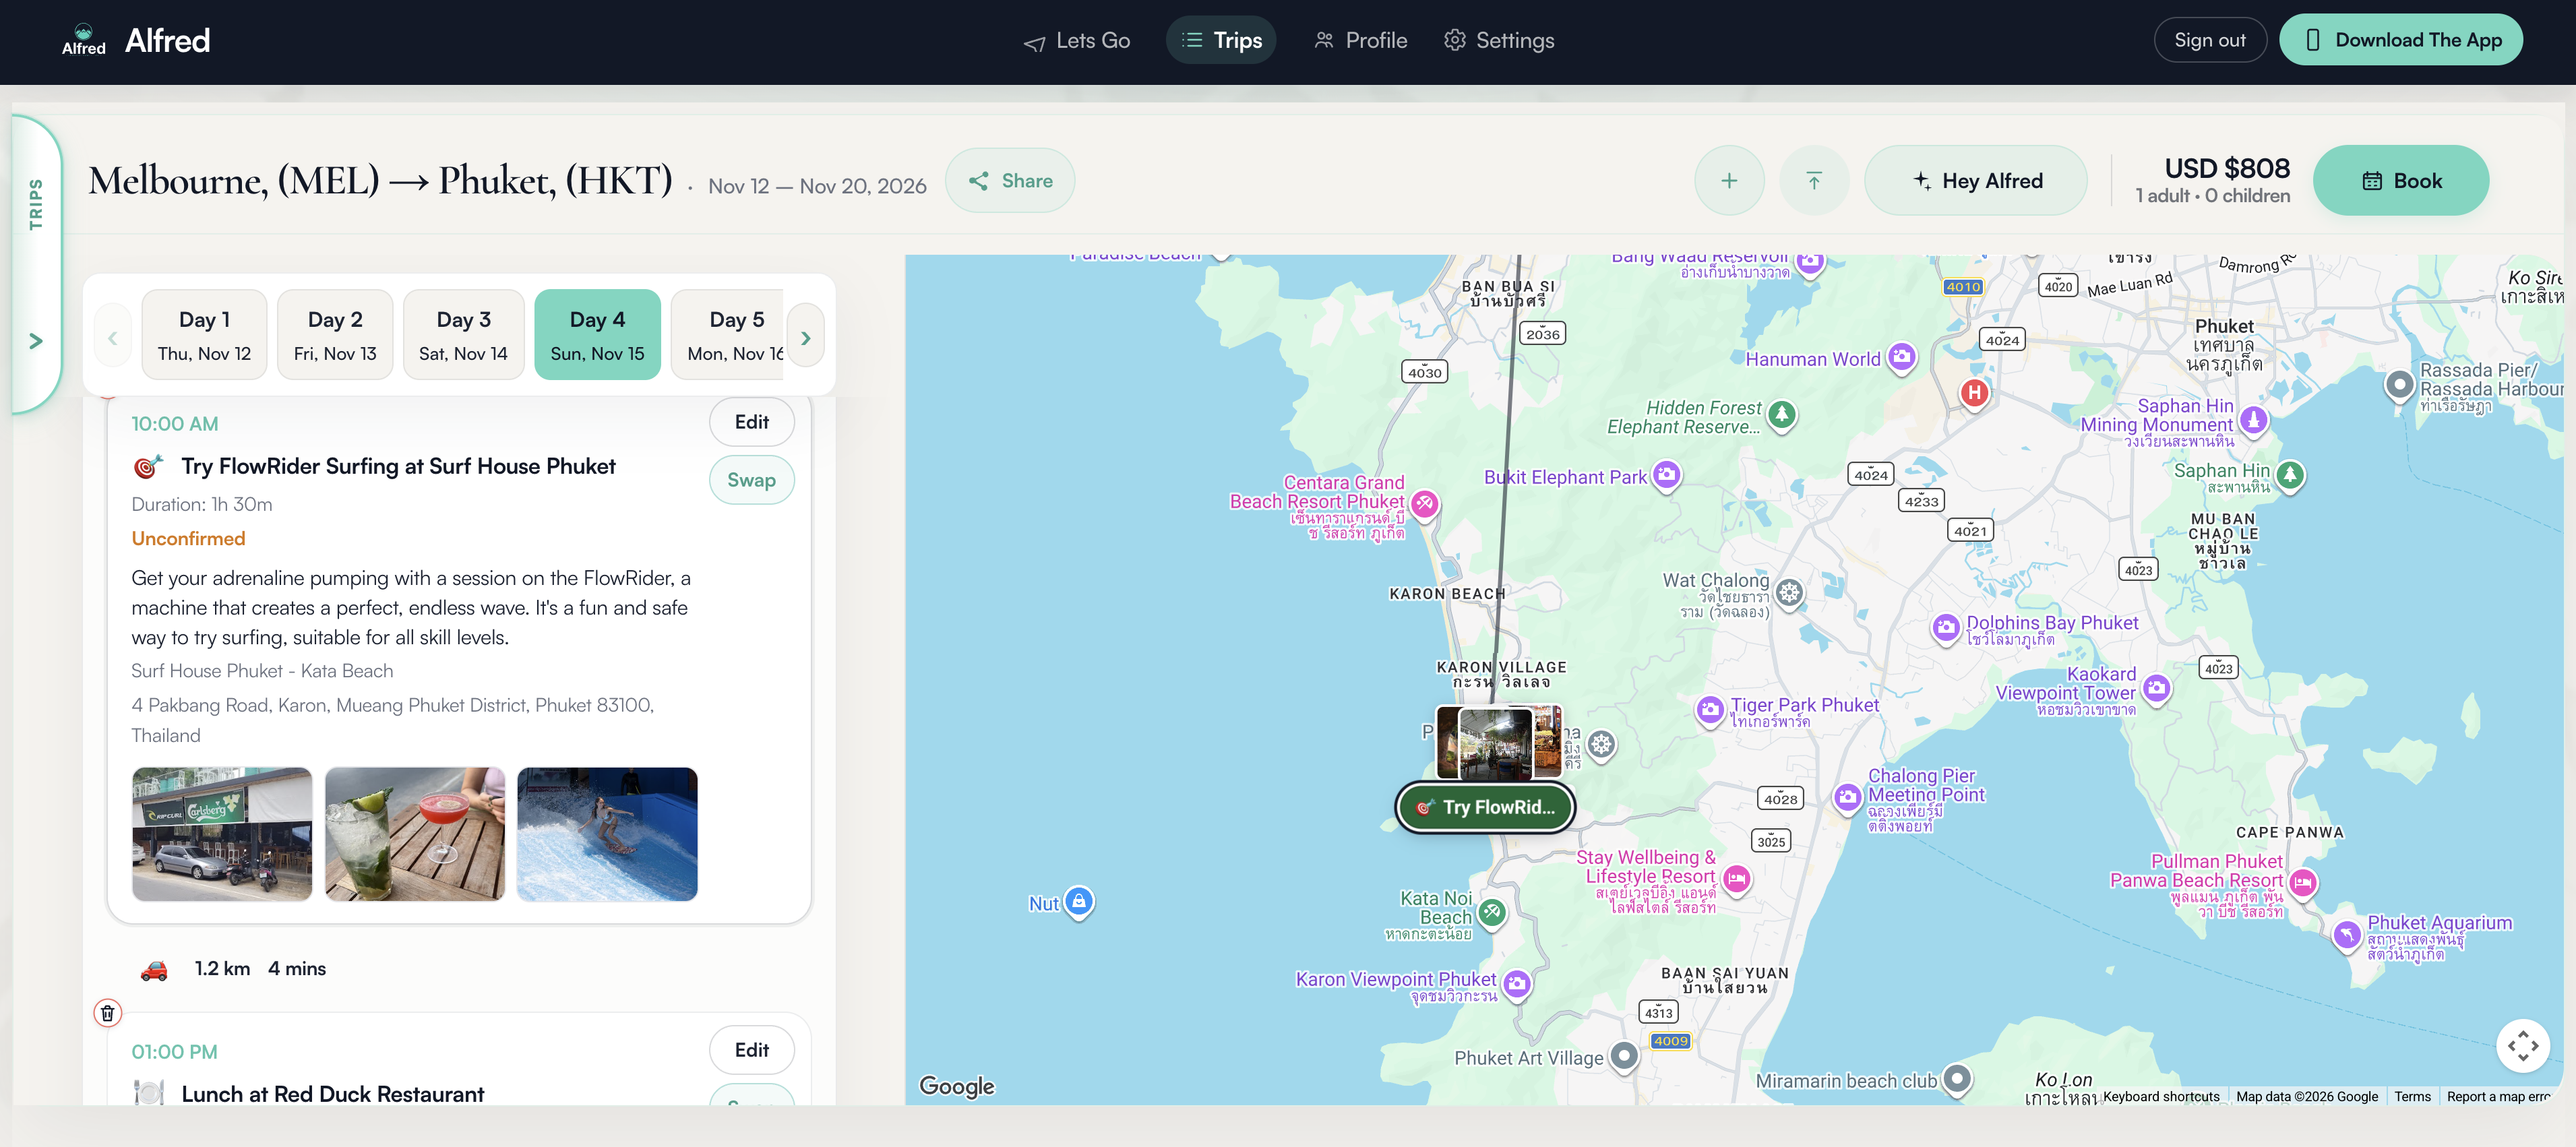The width and height of the screenshot is (2576, 1147).
Task: Click Stay Wellbeing & Lifestyle Resort pin
Action: [1737, 881]
